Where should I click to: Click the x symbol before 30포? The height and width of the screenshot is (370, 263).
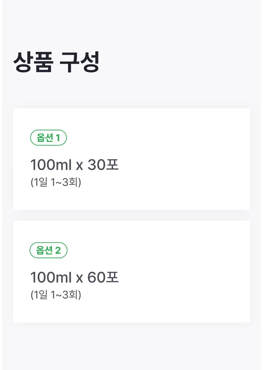[79, 166]
